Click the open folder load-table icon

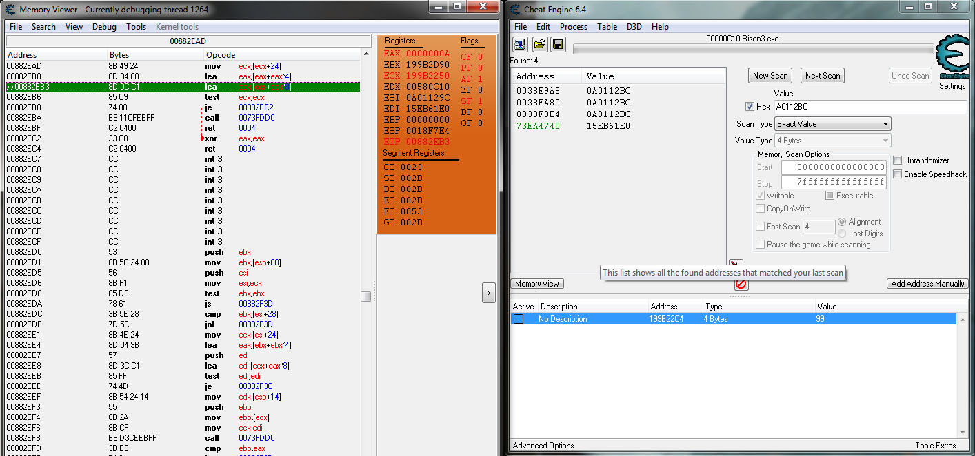[539, 45]
